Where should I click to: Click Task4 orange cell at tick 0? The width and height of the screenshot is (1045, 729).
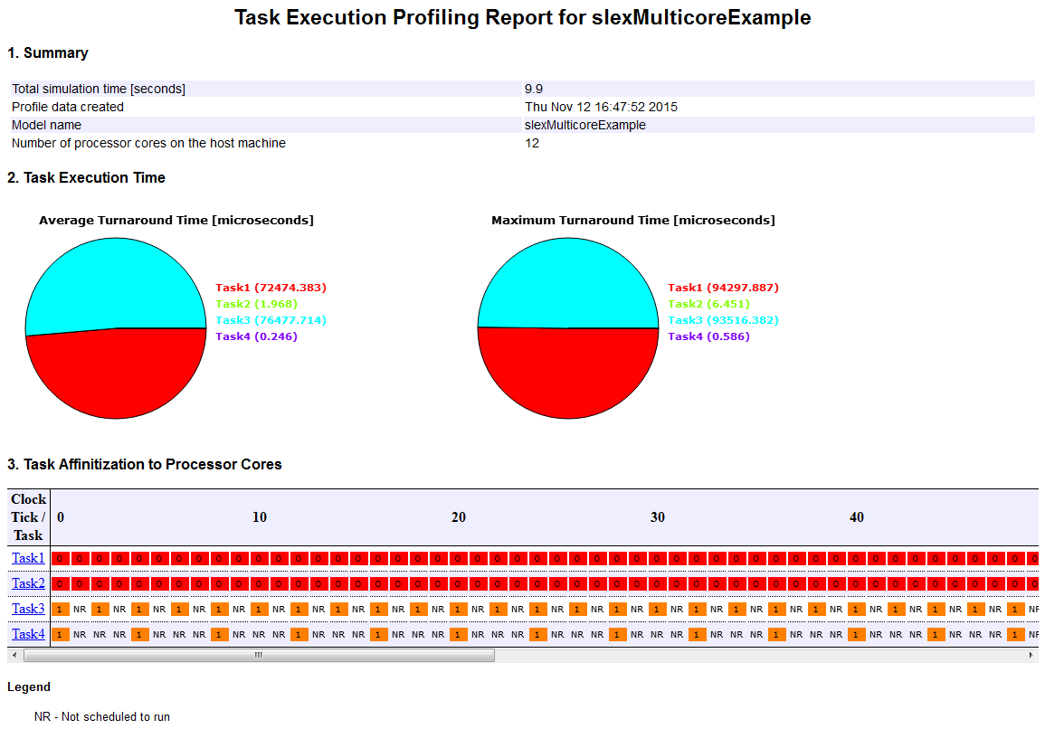pyautogui.click(x=60, y=634)
